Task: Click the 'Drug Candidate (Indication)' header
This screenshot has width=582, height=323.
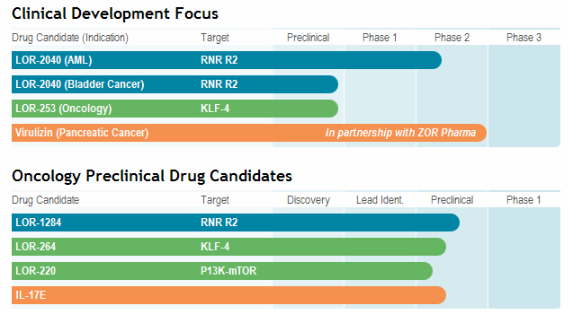Action: click(x=70, y=38)
